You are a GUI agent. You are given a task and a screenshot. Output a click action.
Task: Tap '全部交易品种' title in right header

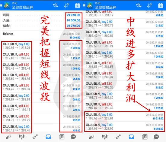click(105, 7)
